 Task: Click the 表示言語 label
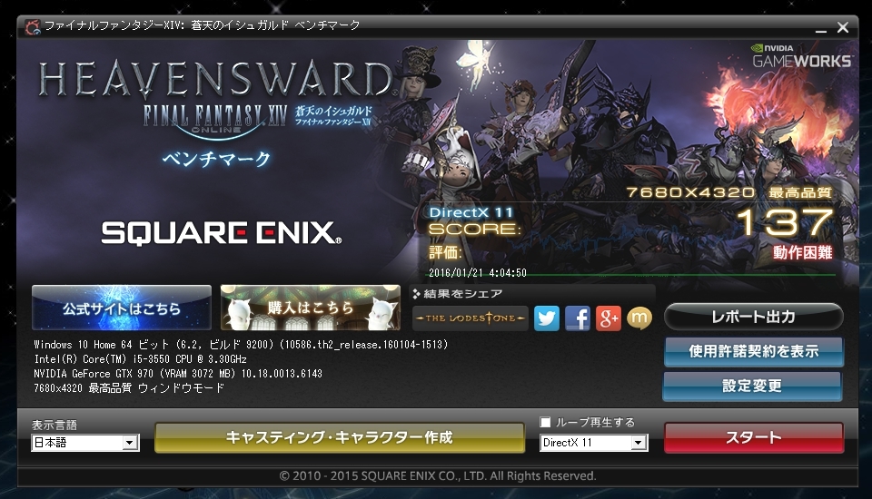tap(54, 426)
